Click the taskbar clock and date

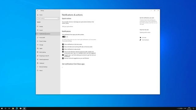(x=189, y=108)
